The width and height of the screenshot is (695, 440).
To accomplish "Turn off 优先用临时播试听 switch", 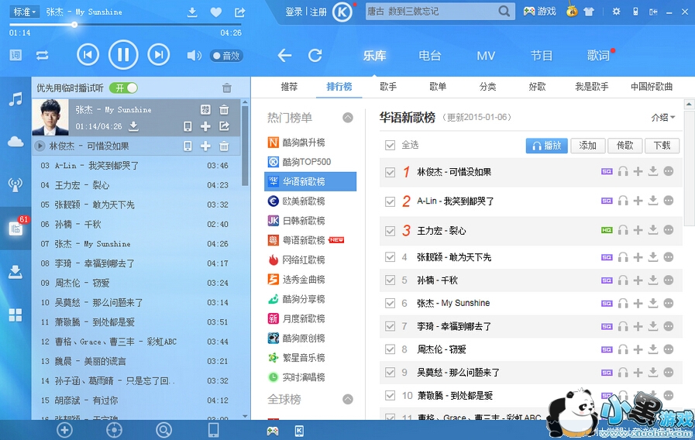I will pyautogui.click(x=124, y=88).
